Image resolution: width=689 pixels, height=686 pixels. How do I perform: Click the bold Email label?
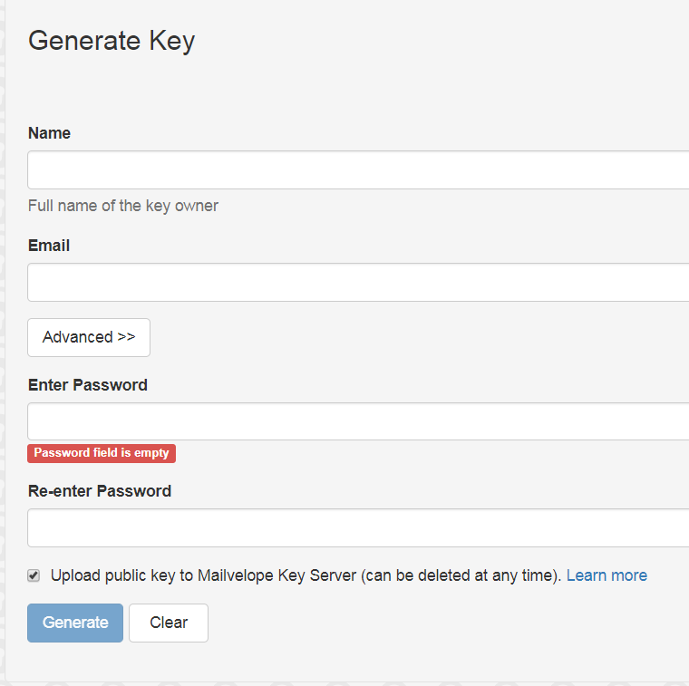49,246
